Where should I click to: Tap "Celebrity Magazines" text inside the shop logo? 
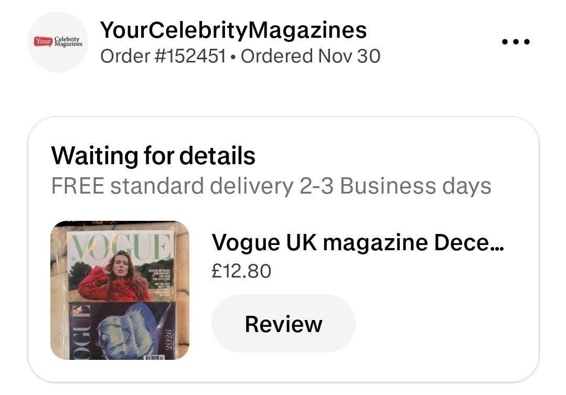[68, 41]
